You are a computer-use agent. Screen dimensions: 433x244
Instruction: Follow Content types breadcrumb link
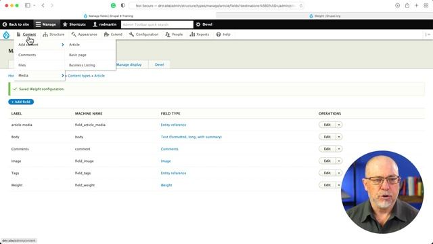point(79,75)
